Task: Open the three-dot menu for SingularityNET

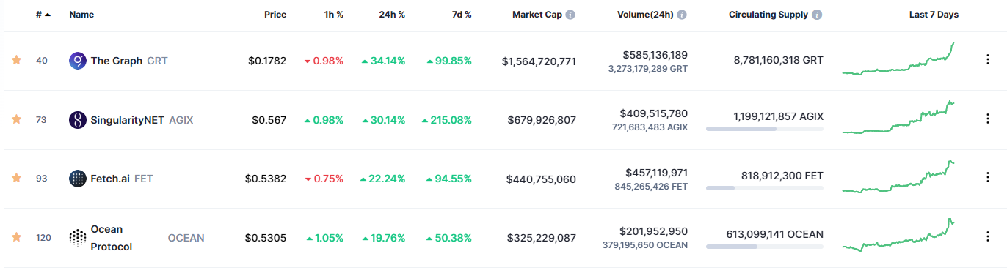Action: tap(987, 119)
